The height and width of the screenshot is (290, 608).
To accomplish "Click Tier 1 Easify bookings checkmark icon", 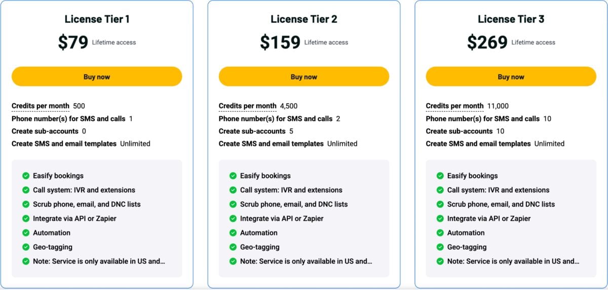I will [x=26, y=176].
